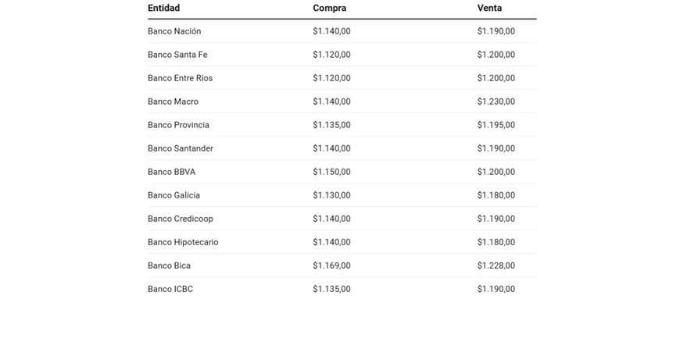This screenshot has width=680, height=342.
Task: Click the Venta column header
Action: tap(489, 8)
